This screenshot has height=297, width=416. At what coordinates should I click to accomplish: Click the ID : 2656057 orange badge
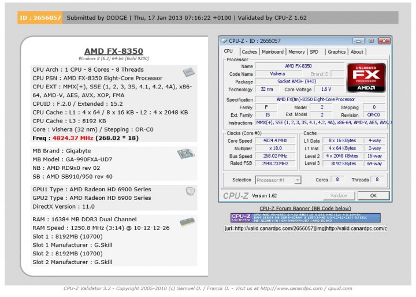[40, 17]
